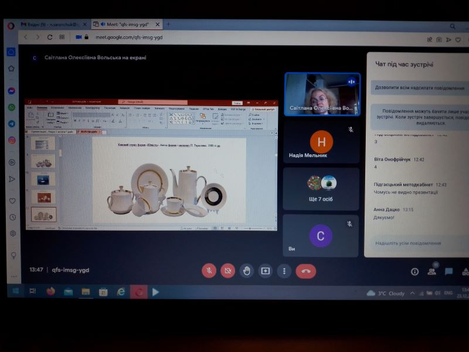
Task: Open Internet Explorer from the taskbar
Action: point(121,292)
